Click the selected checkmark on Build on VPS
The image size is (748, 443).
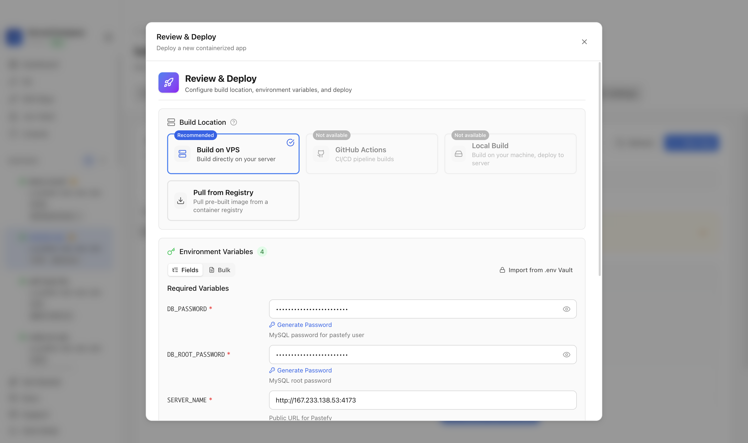pos(290,142)
